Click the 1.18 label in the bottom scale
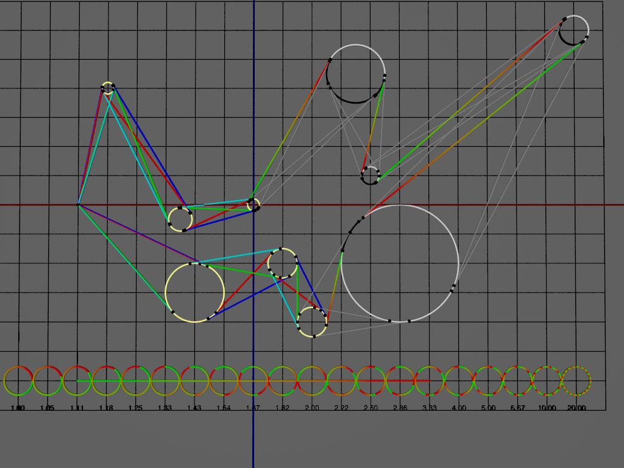The image size is (624, 468). pyautogui.click(x=107, y=408)
